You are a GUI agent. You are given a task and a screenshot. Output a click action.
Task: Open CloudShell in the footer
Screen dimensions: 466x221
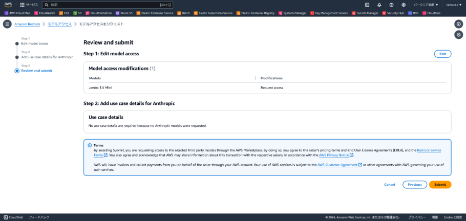coord(14,217)
